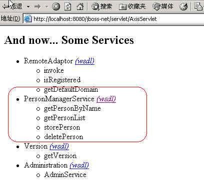Click the 地址(D) address label

pos(10,18)
